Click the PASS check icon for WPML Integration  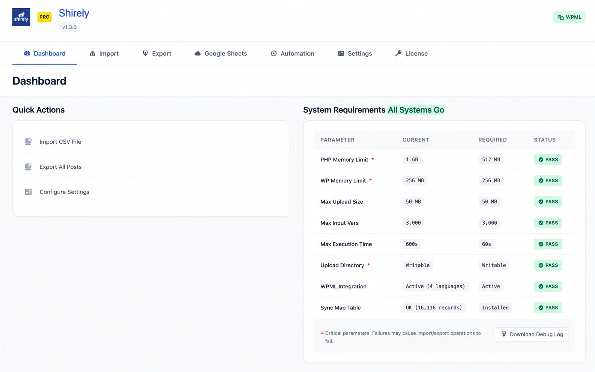tap(541, 286)
